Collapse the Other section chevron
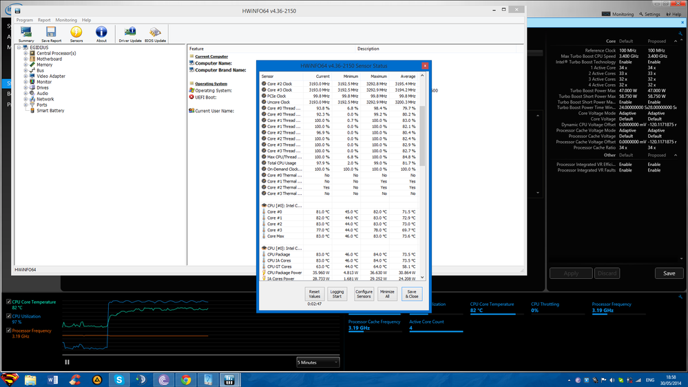The image size is (688, 387). pos(676,155)
